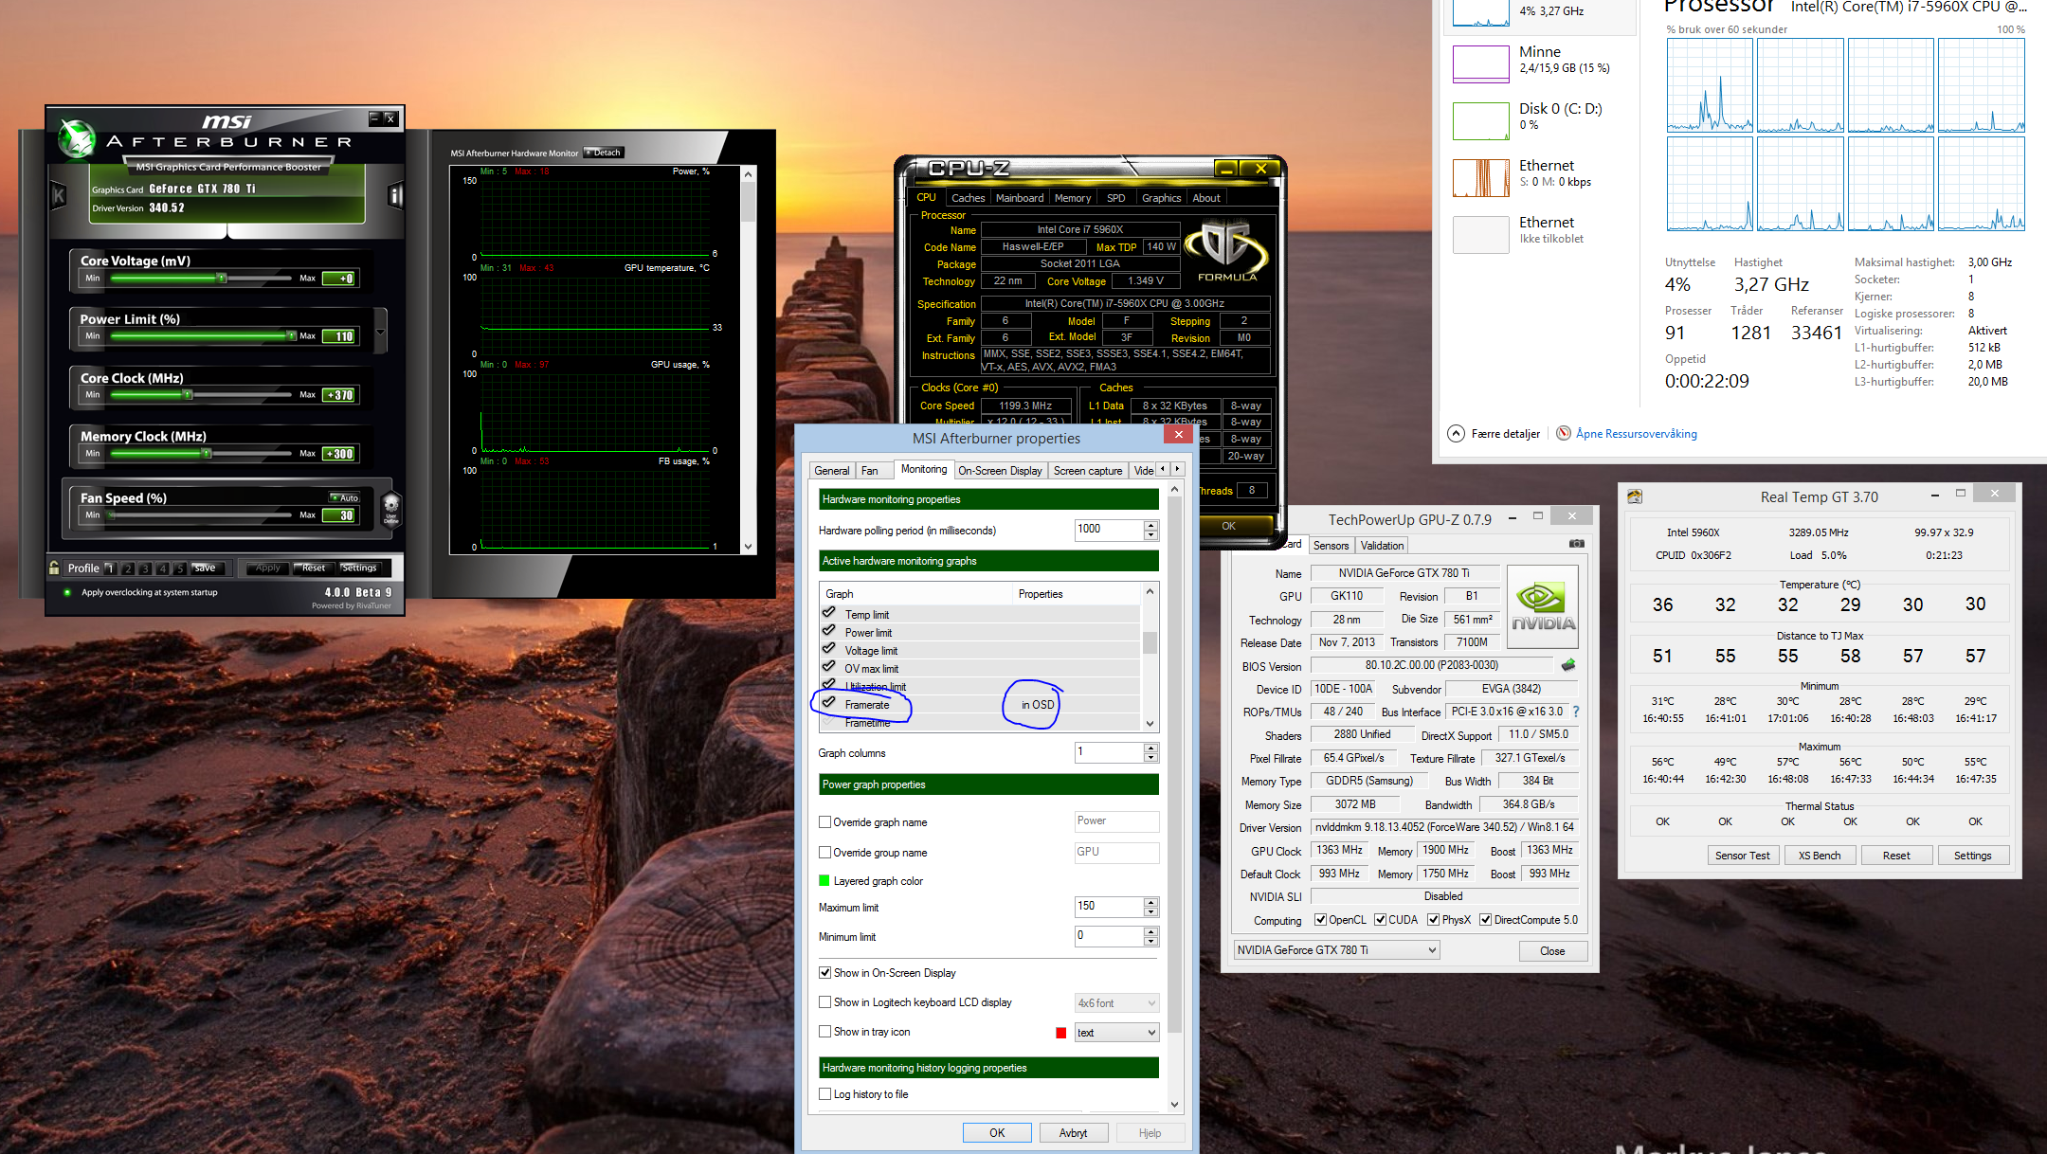Enable Log history to file
Screen dimensions: 2047x1154
tap(825, 1093)
